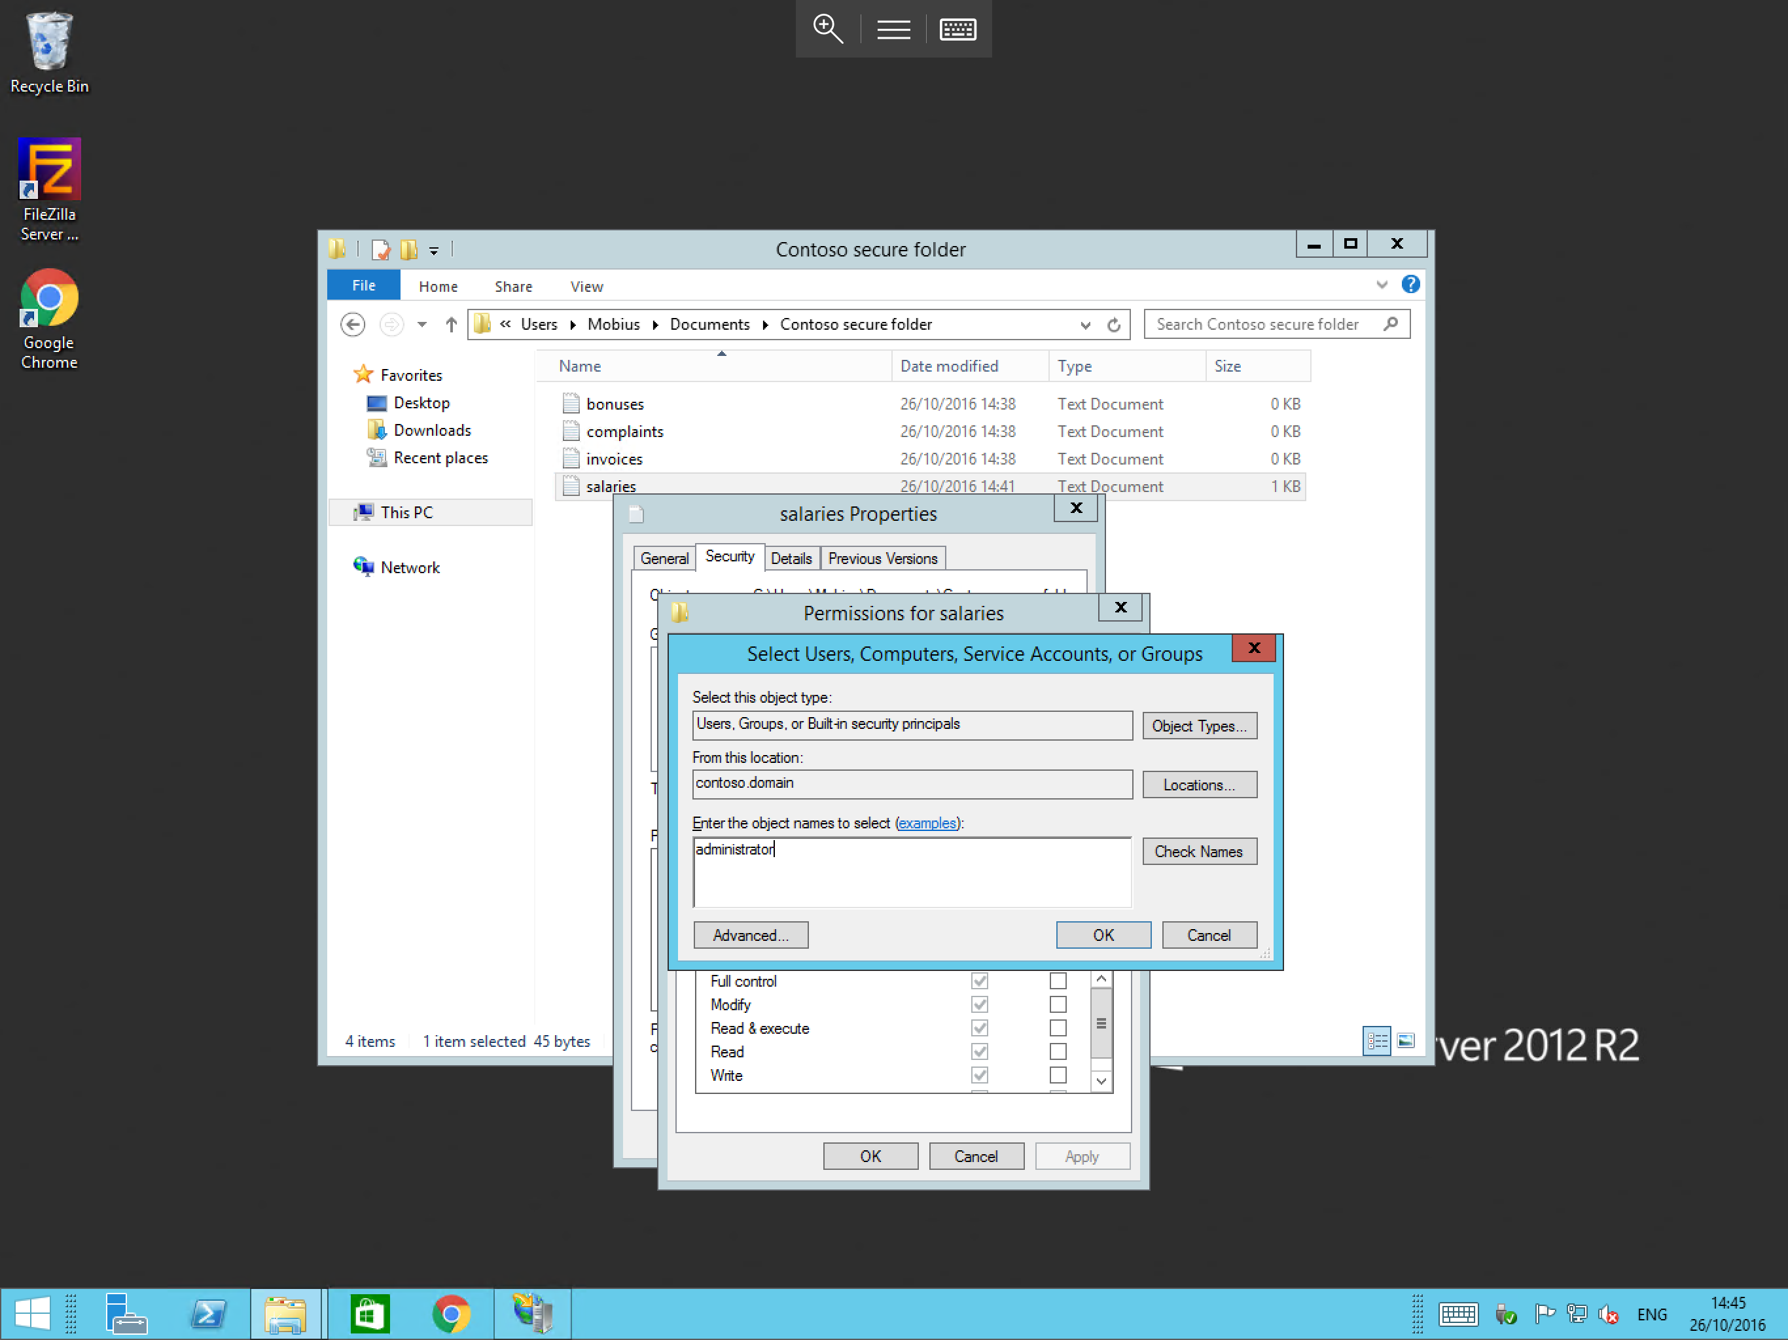The image size is (1788, 1340).
Task: Expand the ribbon chevron in Explorer
Action: pyautogui.click(x=1382, y=285)
